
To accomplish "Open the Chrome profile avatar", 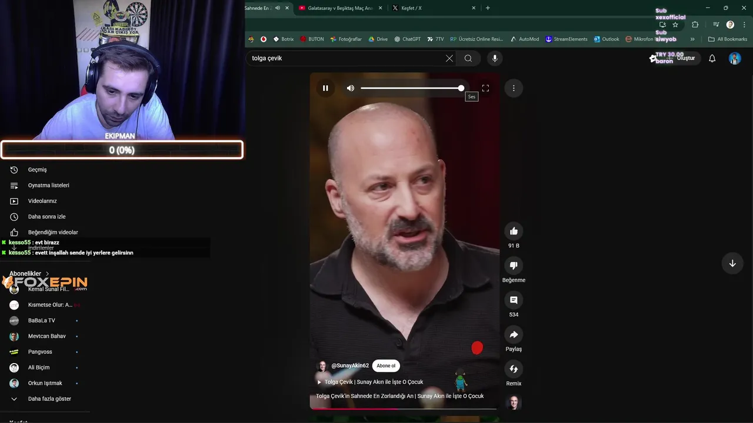I will pyautogui.click(x=730, y=25).
